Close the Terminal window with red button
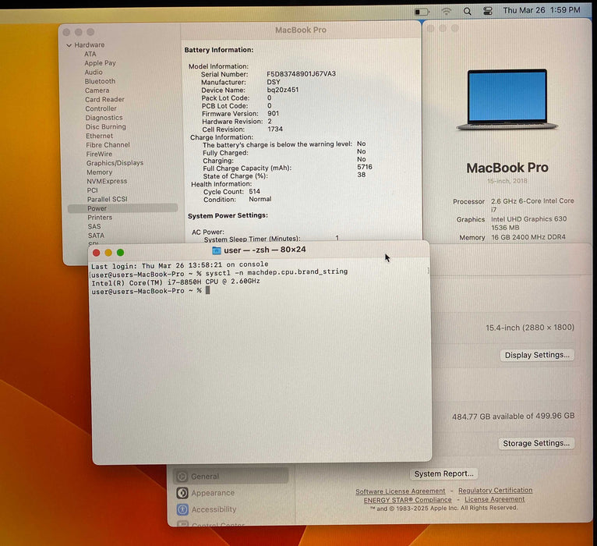 97,253
